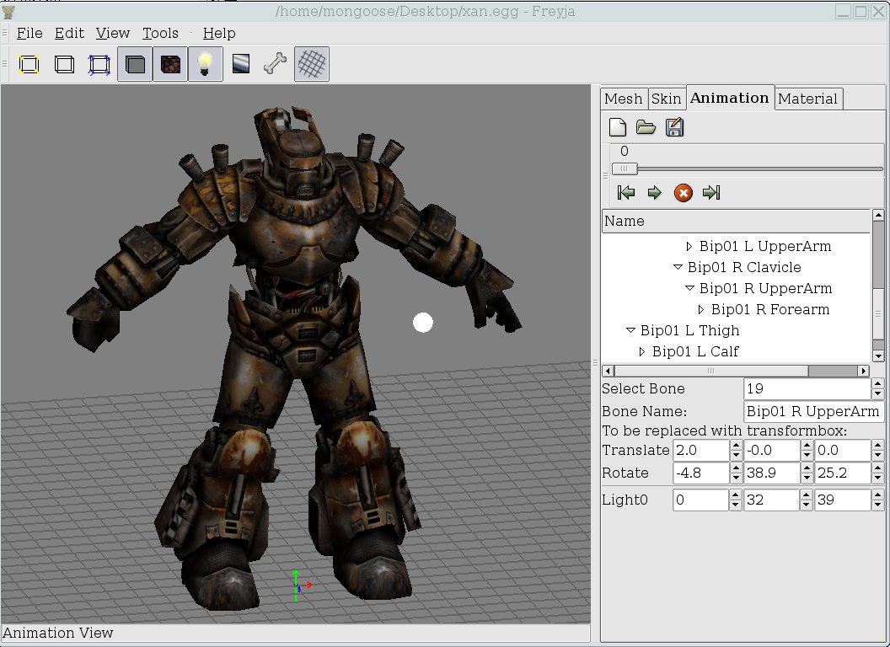Screen dimensions: 890x647
Task: Expand the Bip01 L UpperArm node
Action: coord(689,246)
